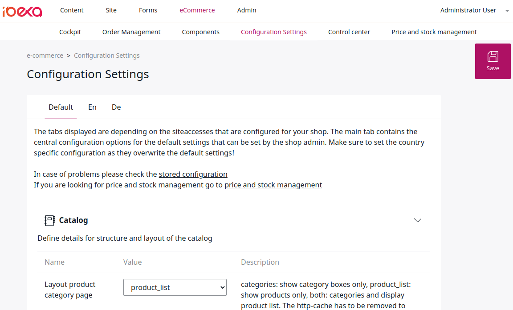Click the Ibexa logo
Image resolution: width=513 pixels, height=310 pixels.
pos(22,12)
